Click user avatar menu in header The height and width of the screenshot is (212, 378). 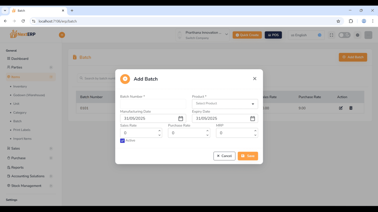point(368,35)
